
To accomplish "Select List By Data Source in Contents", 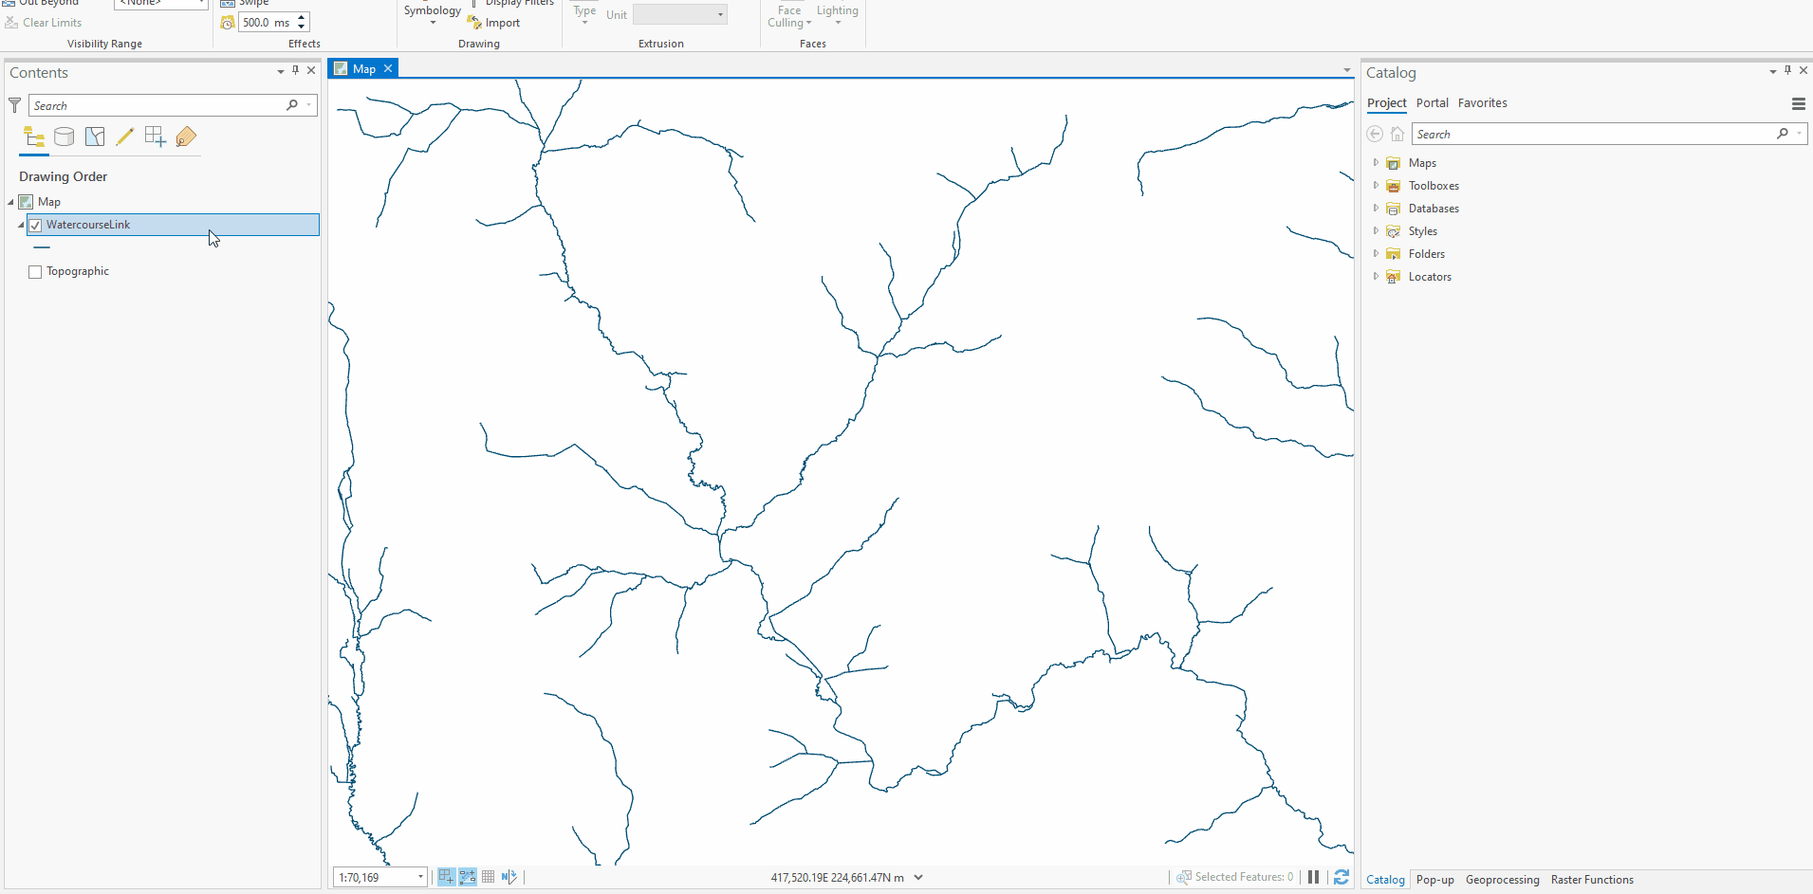I will pyautogui.click(x=65, y=137).
